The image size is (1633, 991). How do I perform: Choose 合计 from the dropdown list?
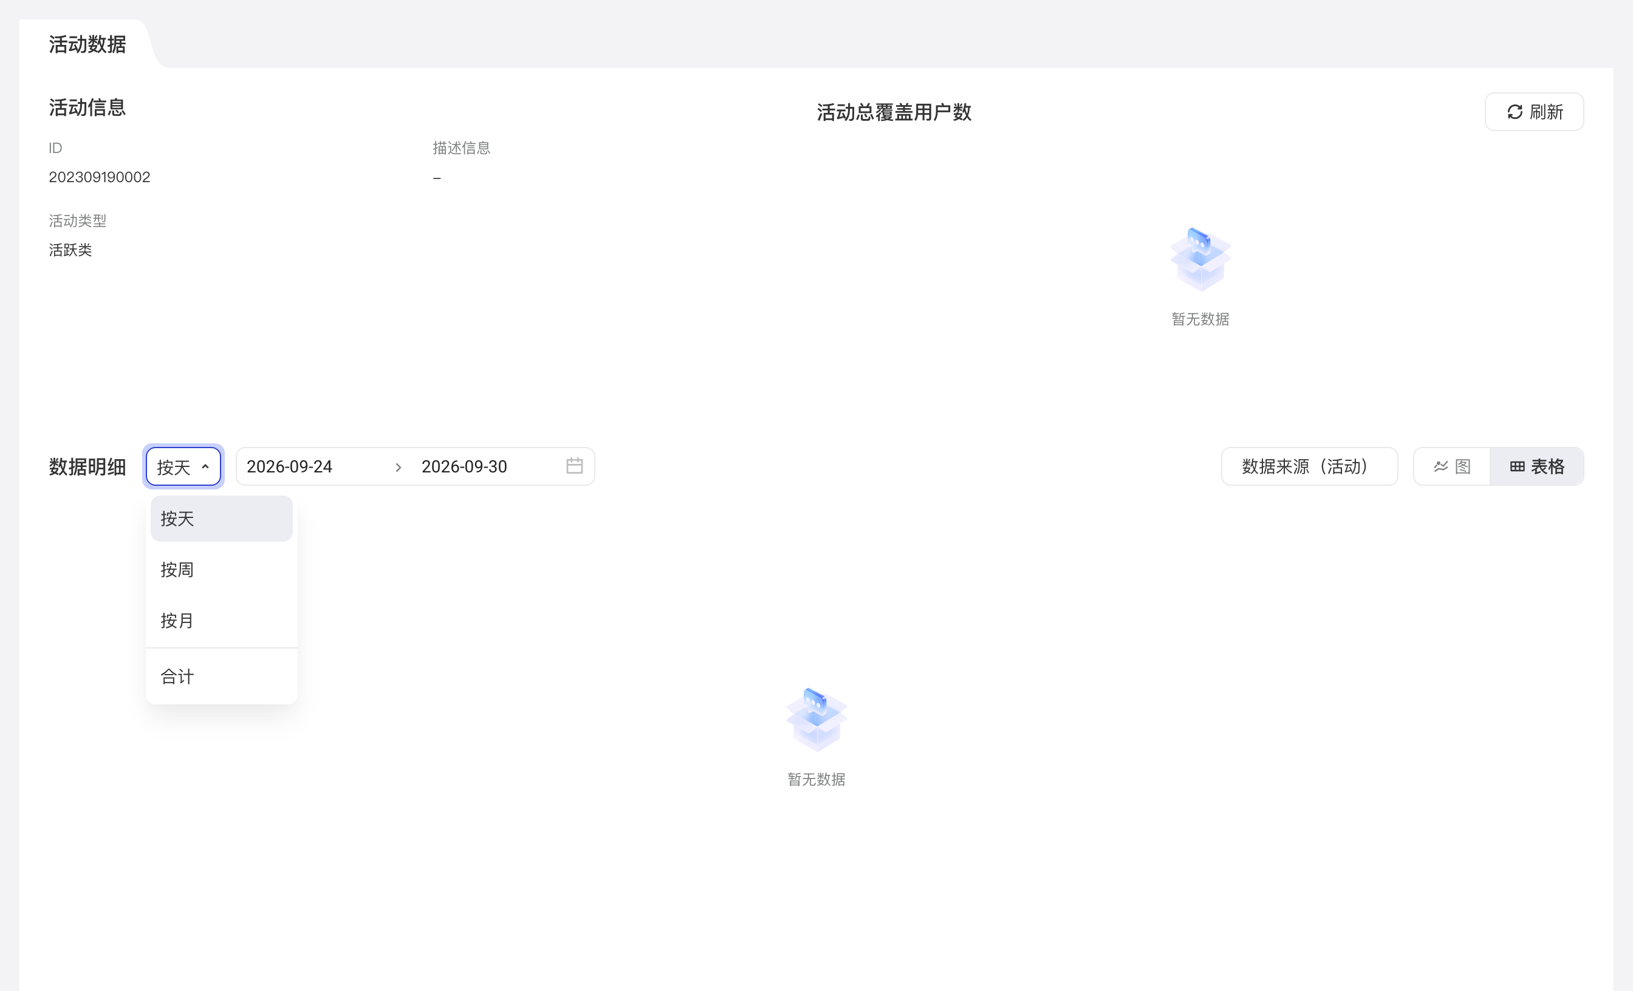(221, 676)
